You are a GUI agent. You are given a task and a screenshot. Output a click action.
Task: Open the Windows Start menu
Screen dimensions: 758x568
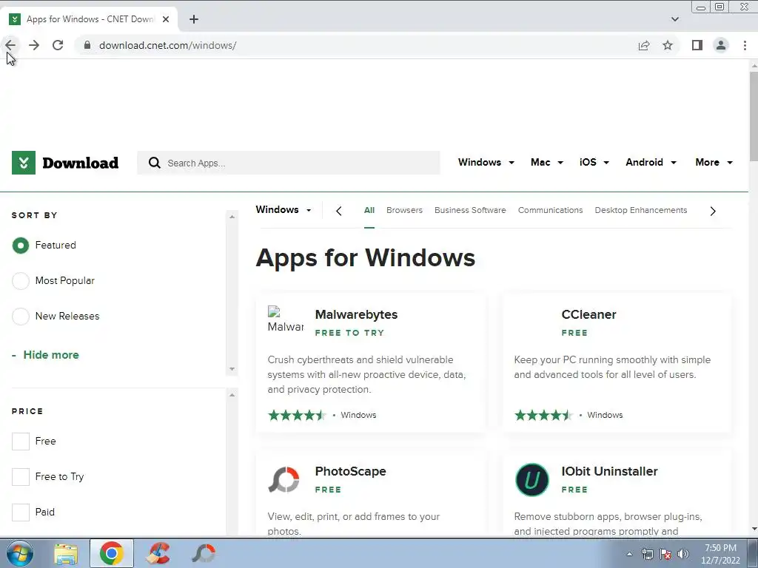pyautogui.click(x=20, y=553)
